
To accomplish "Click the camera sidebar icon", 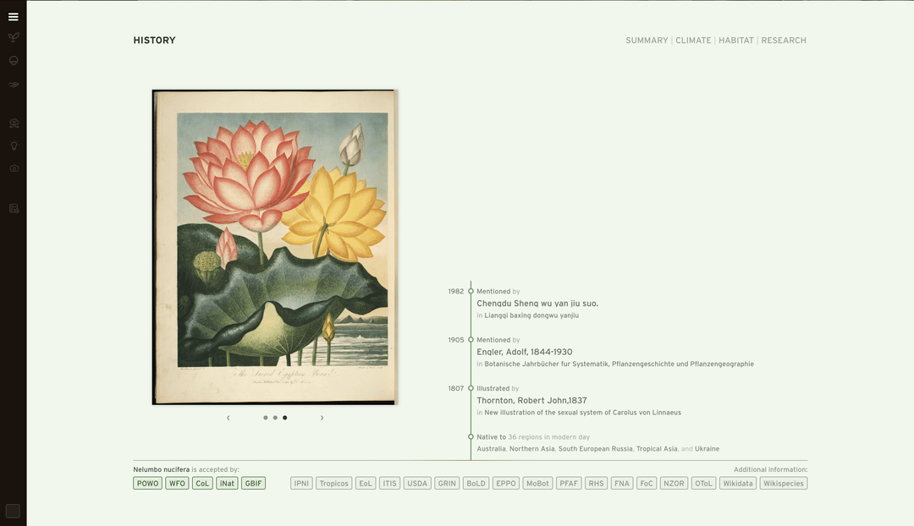I will pos(14,168).
